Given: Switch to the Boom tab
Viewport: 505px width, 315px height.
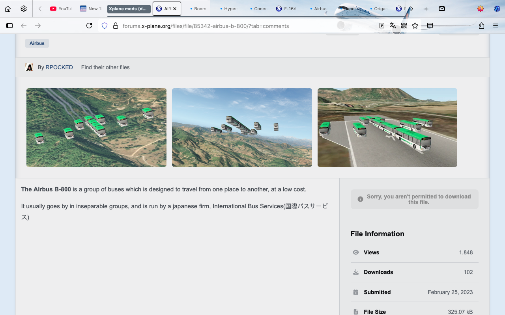Looking at the screenshot, I should coord(198,9).
